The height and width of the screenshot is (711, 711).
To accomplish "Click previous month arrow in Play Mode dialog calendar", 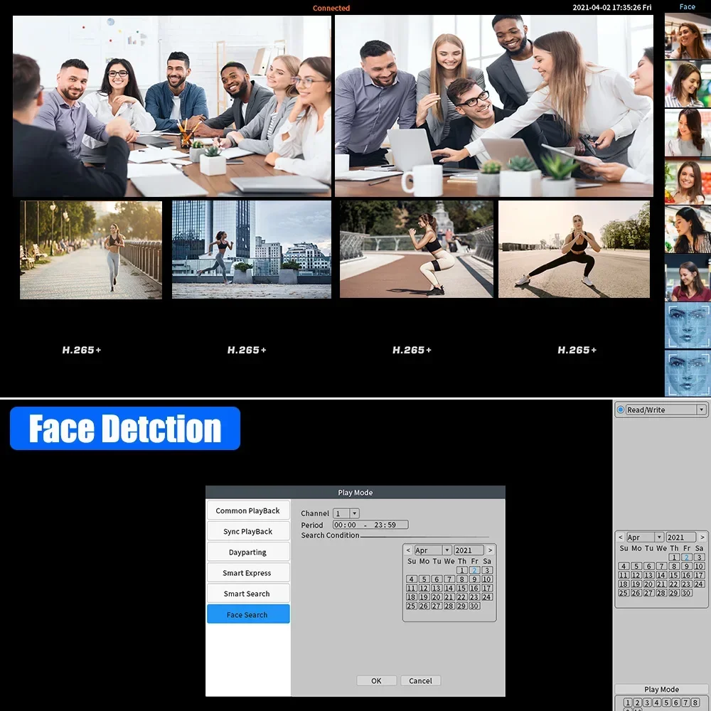I will [x=408, y=550].
